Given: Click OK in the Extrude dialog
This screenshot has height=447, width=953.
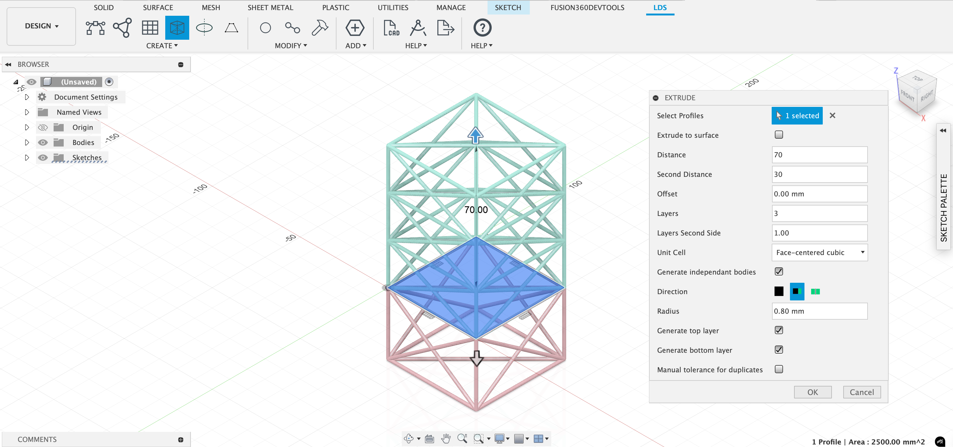Looking at the screenshot, I should point(812,392).
